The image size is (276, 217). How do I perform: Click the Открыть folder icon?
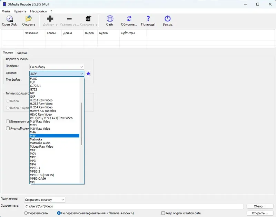coord(29,19)
